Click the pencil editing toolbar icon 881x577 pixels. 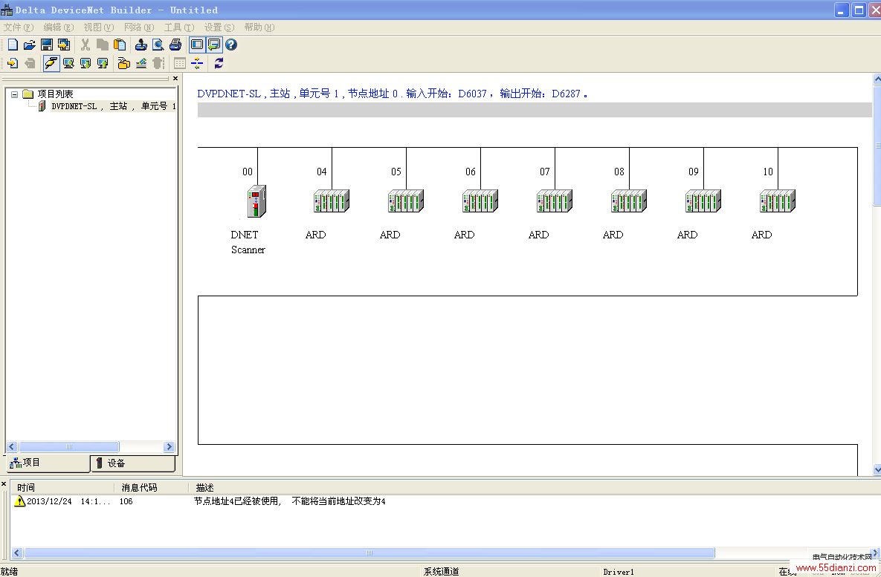(x=141, y=63)
